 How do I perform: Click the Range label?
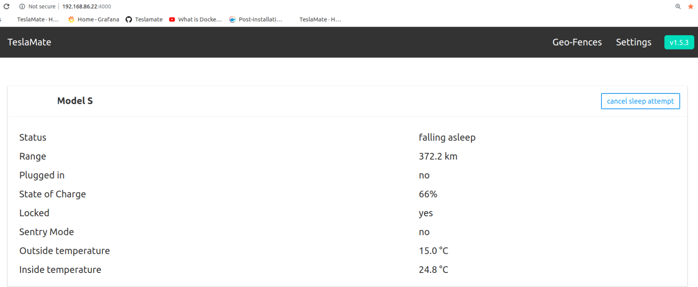33,156
